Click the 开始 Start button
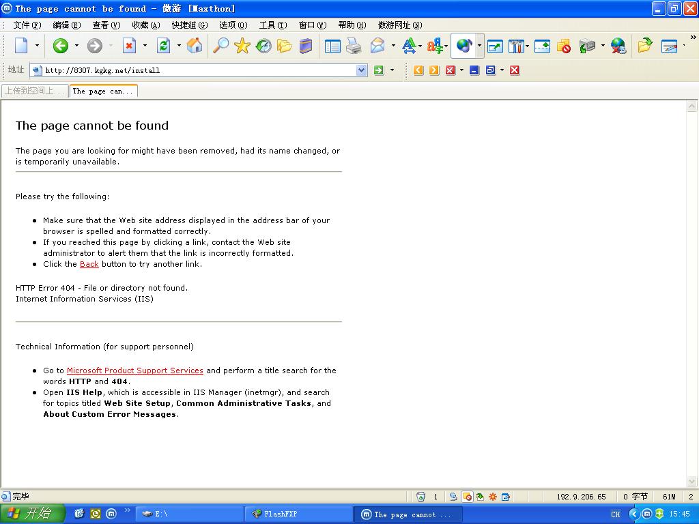The image size is (699, 524). pos(33,514)
